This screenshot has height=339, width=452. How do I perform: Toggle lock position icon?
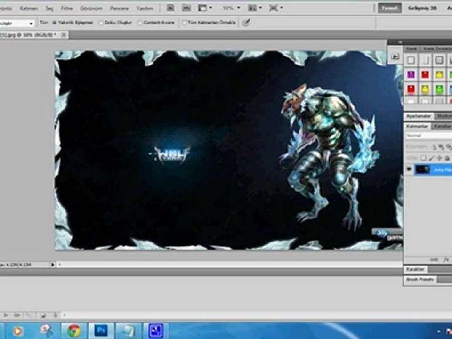click(439, 158)
